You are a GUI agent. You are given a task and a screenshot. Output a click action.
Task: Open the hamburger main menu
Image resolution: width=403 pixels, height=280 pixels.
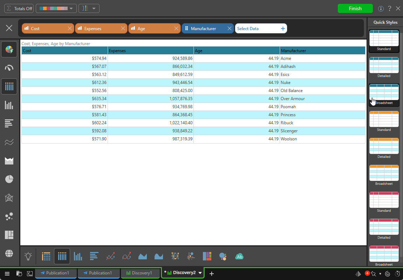point(7,274)
